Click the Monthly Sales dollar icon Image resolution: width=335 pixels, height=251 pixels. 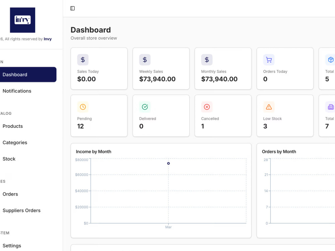[207, 60]
